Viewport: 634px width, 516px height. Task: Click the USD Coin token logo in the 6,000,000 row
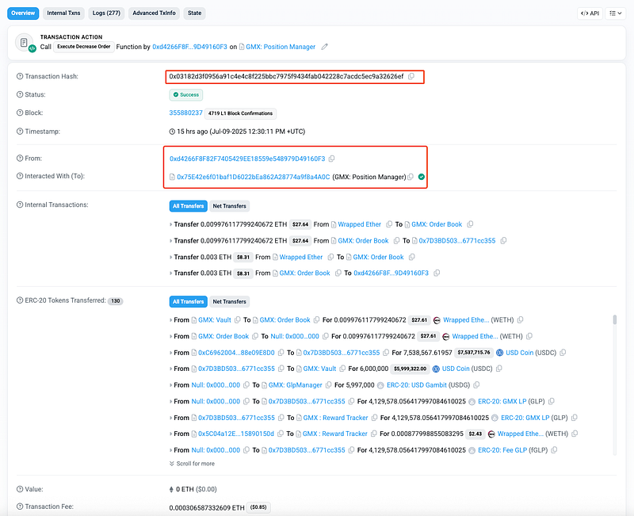coord(434,369)
